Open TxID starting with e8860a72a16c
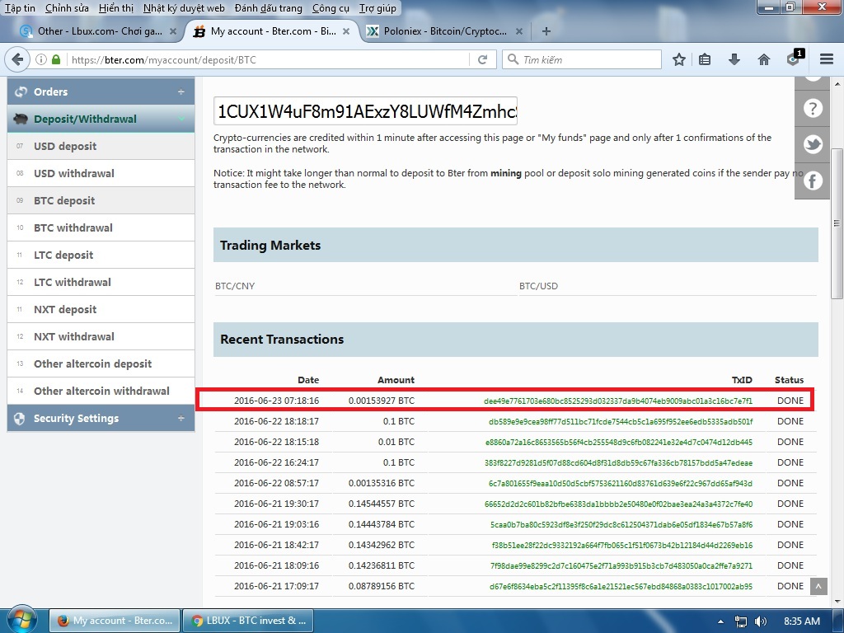The image size is (844, 633). [x=619, y=442]
